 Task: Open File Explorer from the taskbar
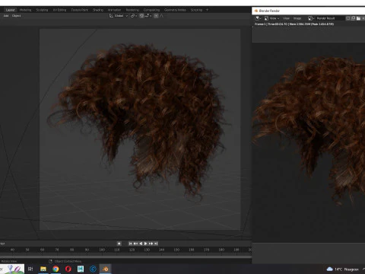[43, 269]
